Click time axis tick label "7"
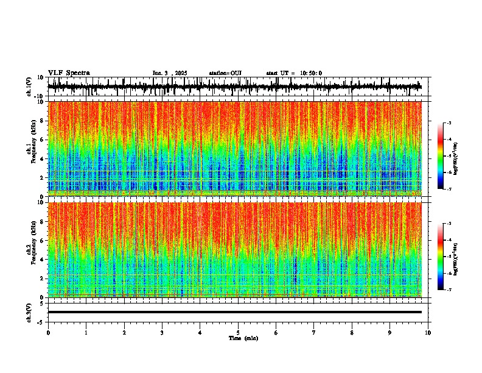The width and height of the screenshot is (482, 373). point(314,333)
